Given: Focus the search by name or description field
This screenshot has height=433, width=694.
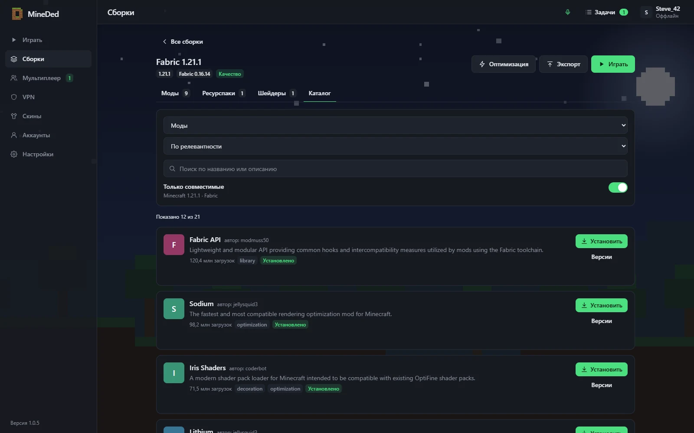Looking at the screenshot, I should 396,168.
